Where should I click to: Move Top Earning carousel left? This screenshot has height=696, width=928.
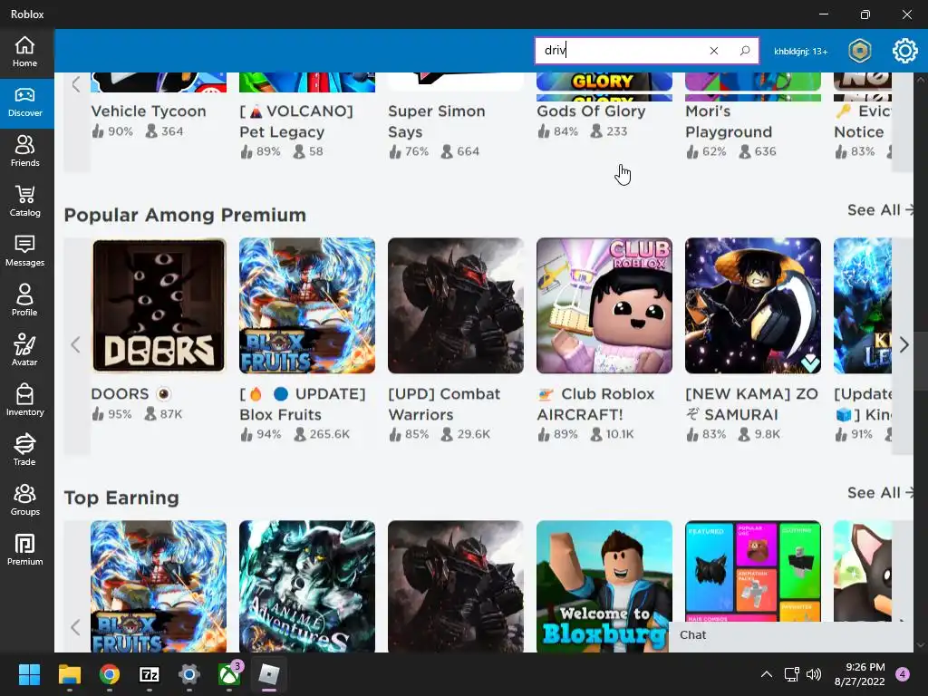(76, 627)
